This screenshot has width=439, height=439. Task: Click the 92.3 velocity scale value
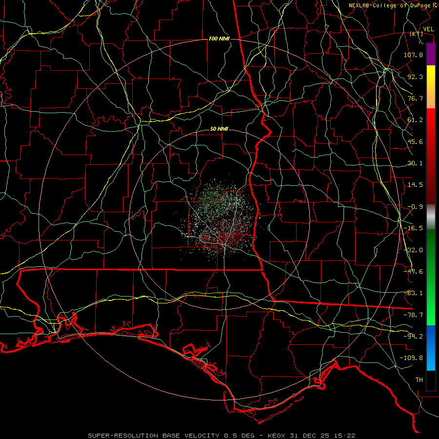pos(415,77)
